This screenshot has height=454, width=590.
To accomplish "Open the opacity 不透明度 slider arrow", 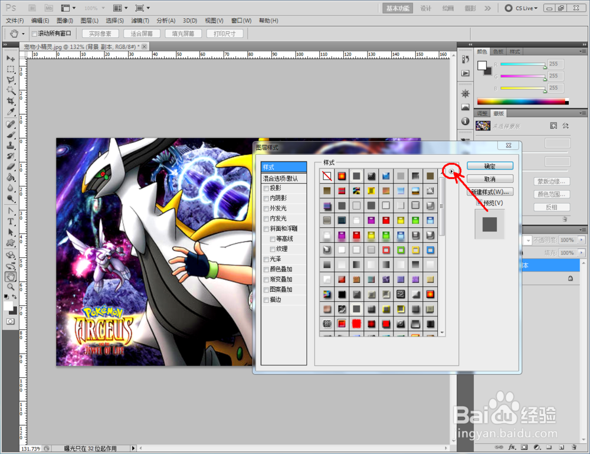I will pyautogui.click(x=582, y=240).
